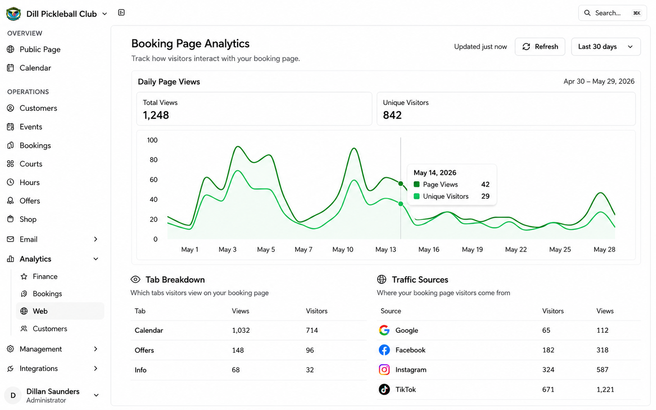Click the Search input field
The height and width of the screenshot is (410, 656).
pyautogui.click(x=612, y=13)
